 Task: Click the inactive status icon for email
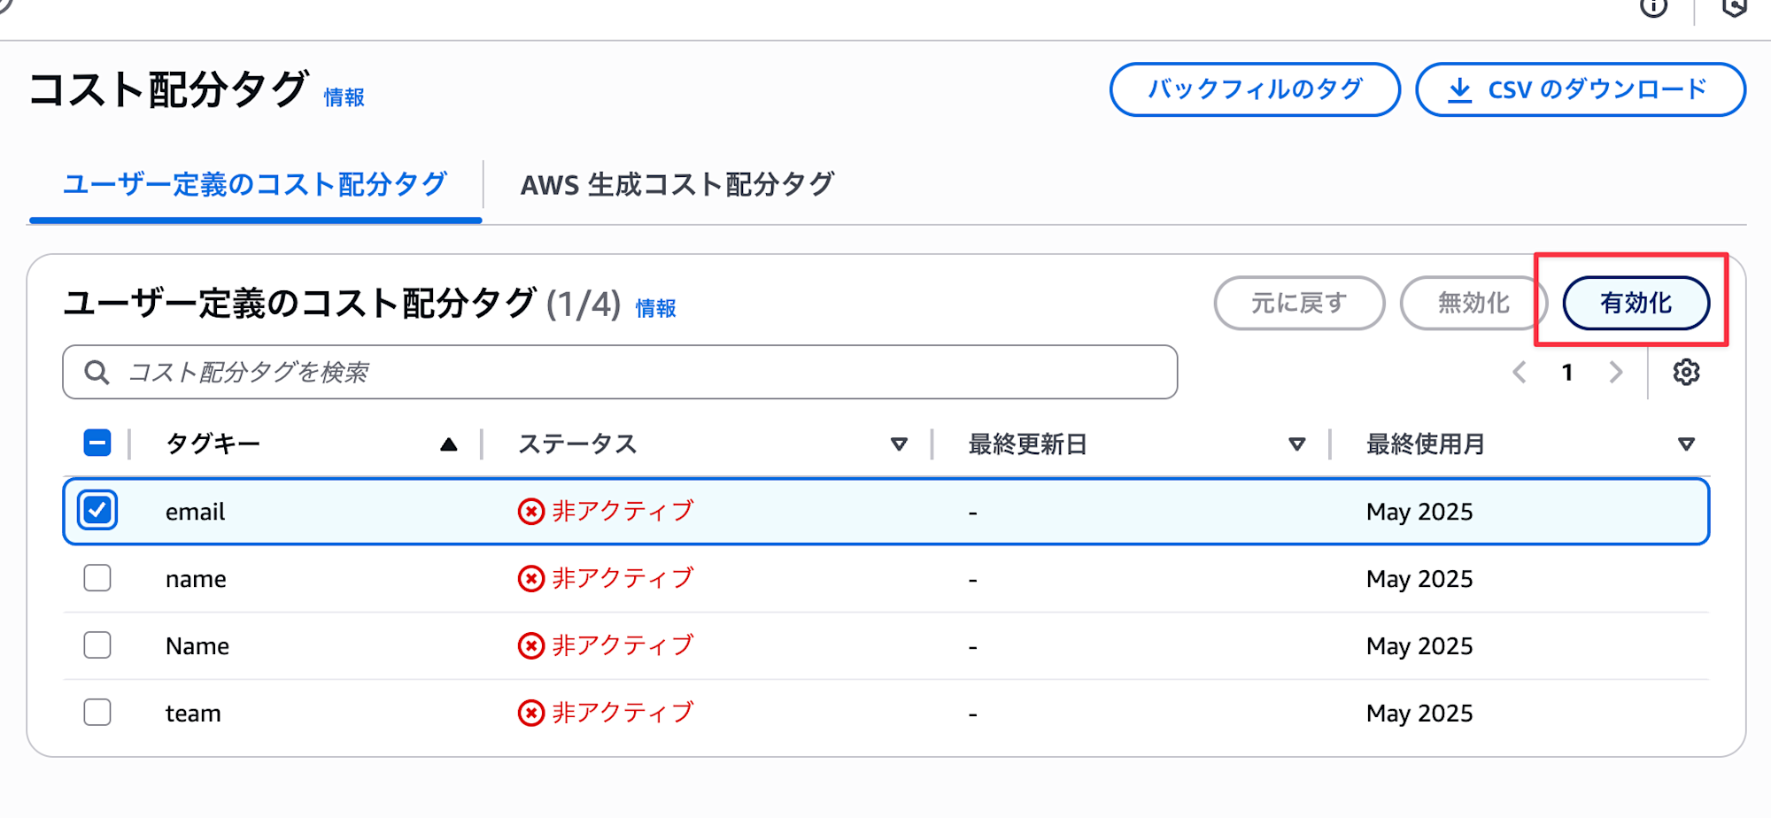tap(530, 512)
